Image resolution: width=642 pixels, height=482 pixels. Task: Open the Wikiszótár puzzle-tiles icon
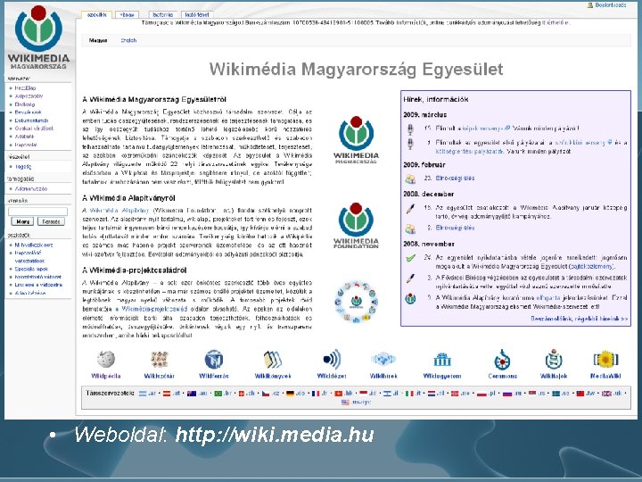160,360
